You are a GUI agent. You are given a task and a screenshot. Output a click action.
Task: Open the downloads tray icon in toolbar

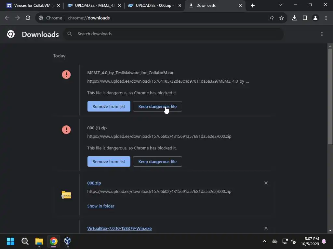pyautogui.click(x=295, y=18)
